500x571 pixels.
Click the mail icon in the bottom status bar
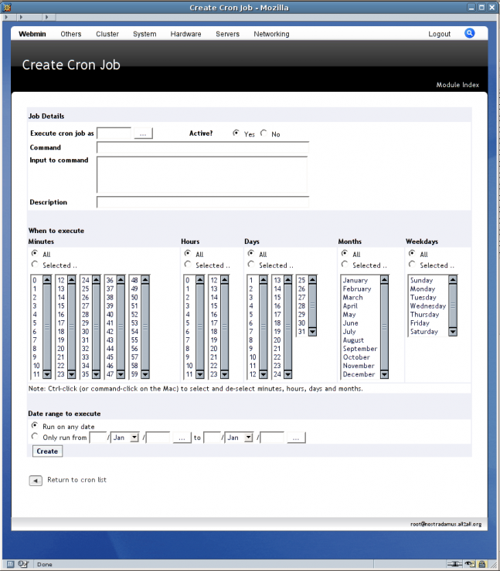pyautogui.click(x=23, y=564)
